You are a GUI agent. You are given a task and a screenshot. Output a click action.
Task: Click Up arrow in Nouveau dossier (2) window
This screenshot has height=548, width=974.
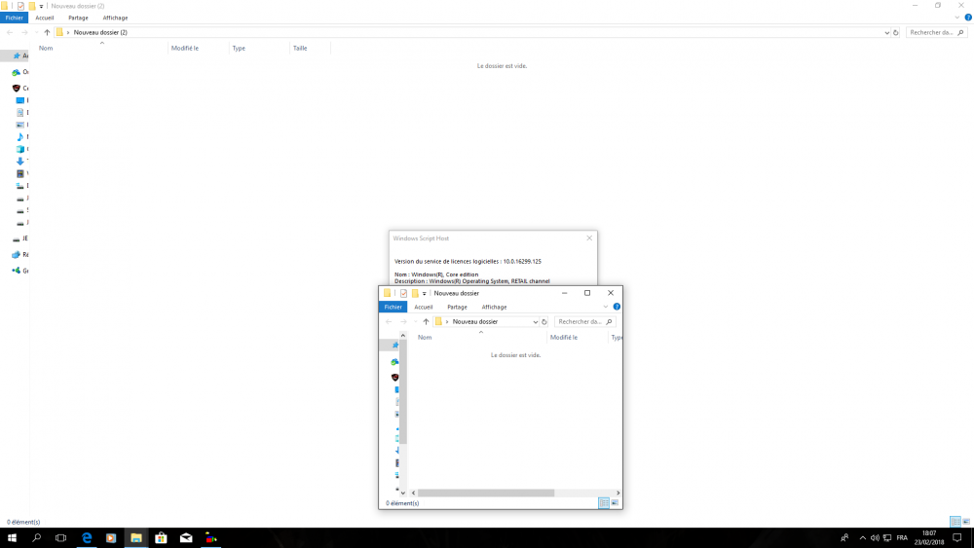tap(47, 32)
